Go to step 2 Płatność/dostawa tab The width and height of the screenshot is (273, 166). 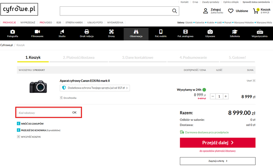pos(79,57)
